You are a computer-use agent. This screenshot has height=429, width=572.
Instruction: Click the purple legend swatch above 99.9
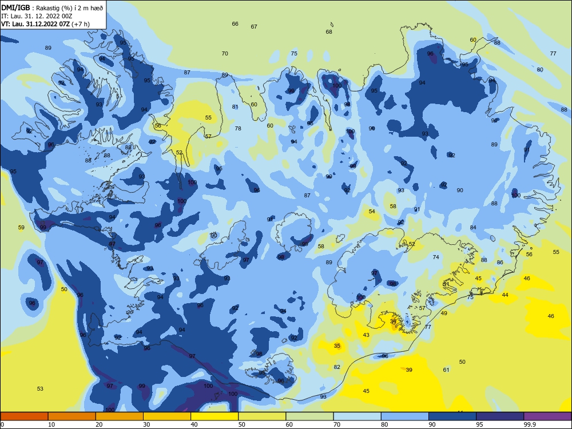click(547, 416)
